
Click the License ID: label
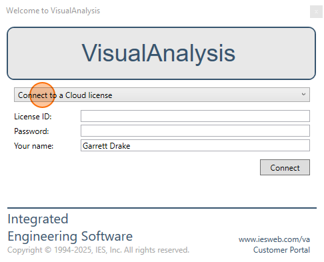[x=33, y=117]
